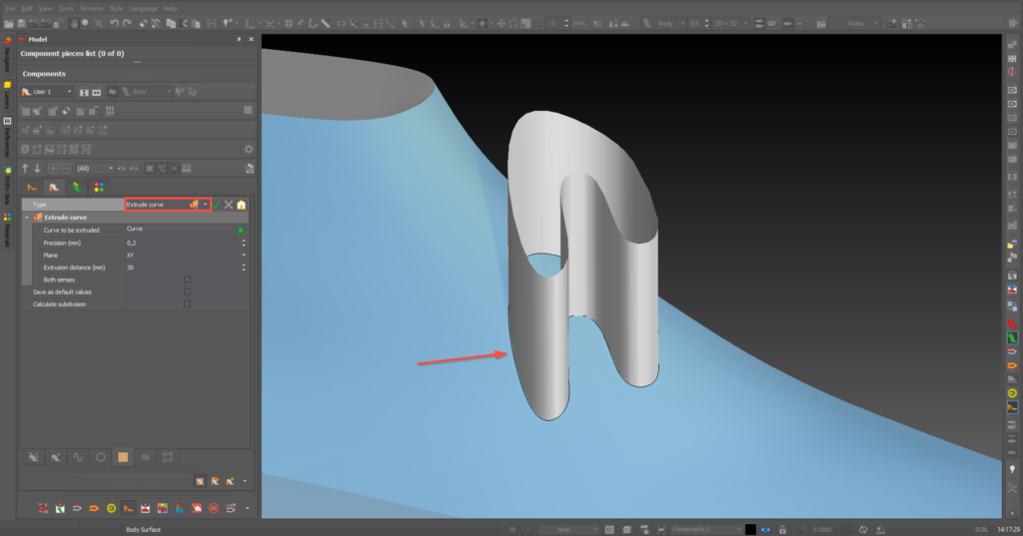Click the black color swatch in status bar
The height and width of the screenshot is (536, 1023).
[750, 529]
